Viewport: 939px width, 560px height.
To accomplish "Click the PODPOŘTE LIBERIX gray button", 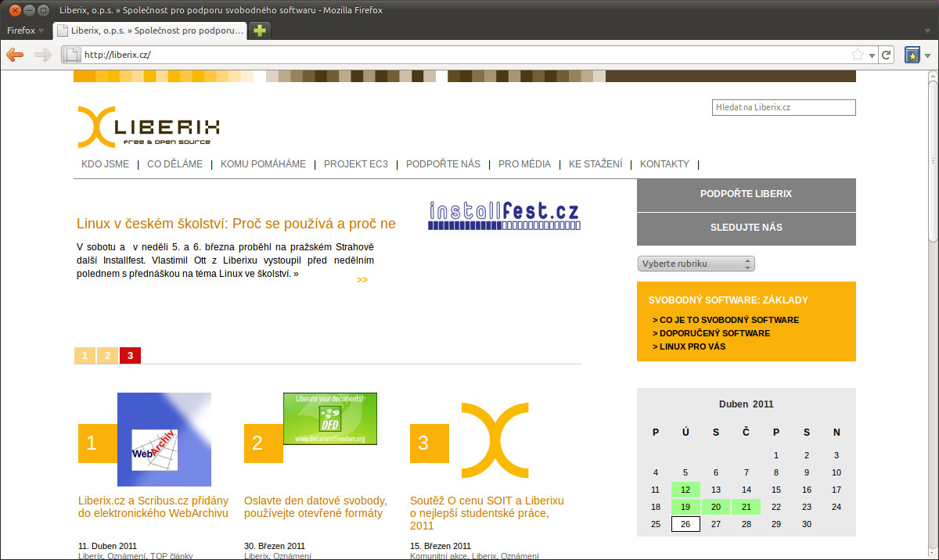I will (x=746, y=194).
